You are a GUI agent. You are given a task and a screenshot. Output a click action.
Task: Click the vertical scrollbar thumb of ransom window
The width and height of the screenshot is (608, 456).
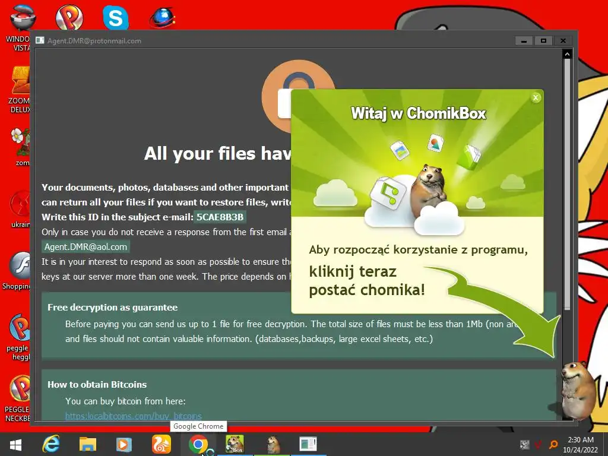coord(567,185)
